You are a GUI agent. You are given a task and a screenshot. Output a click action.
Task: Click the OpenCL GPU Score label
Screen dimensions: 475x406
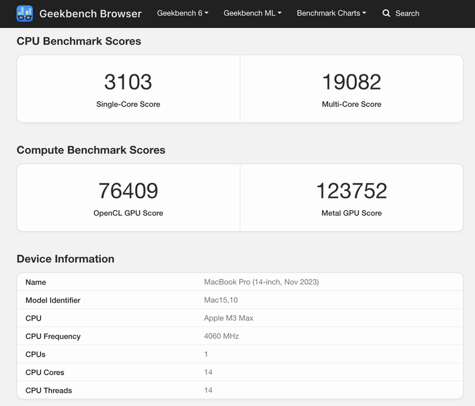[x=128, y=213]
